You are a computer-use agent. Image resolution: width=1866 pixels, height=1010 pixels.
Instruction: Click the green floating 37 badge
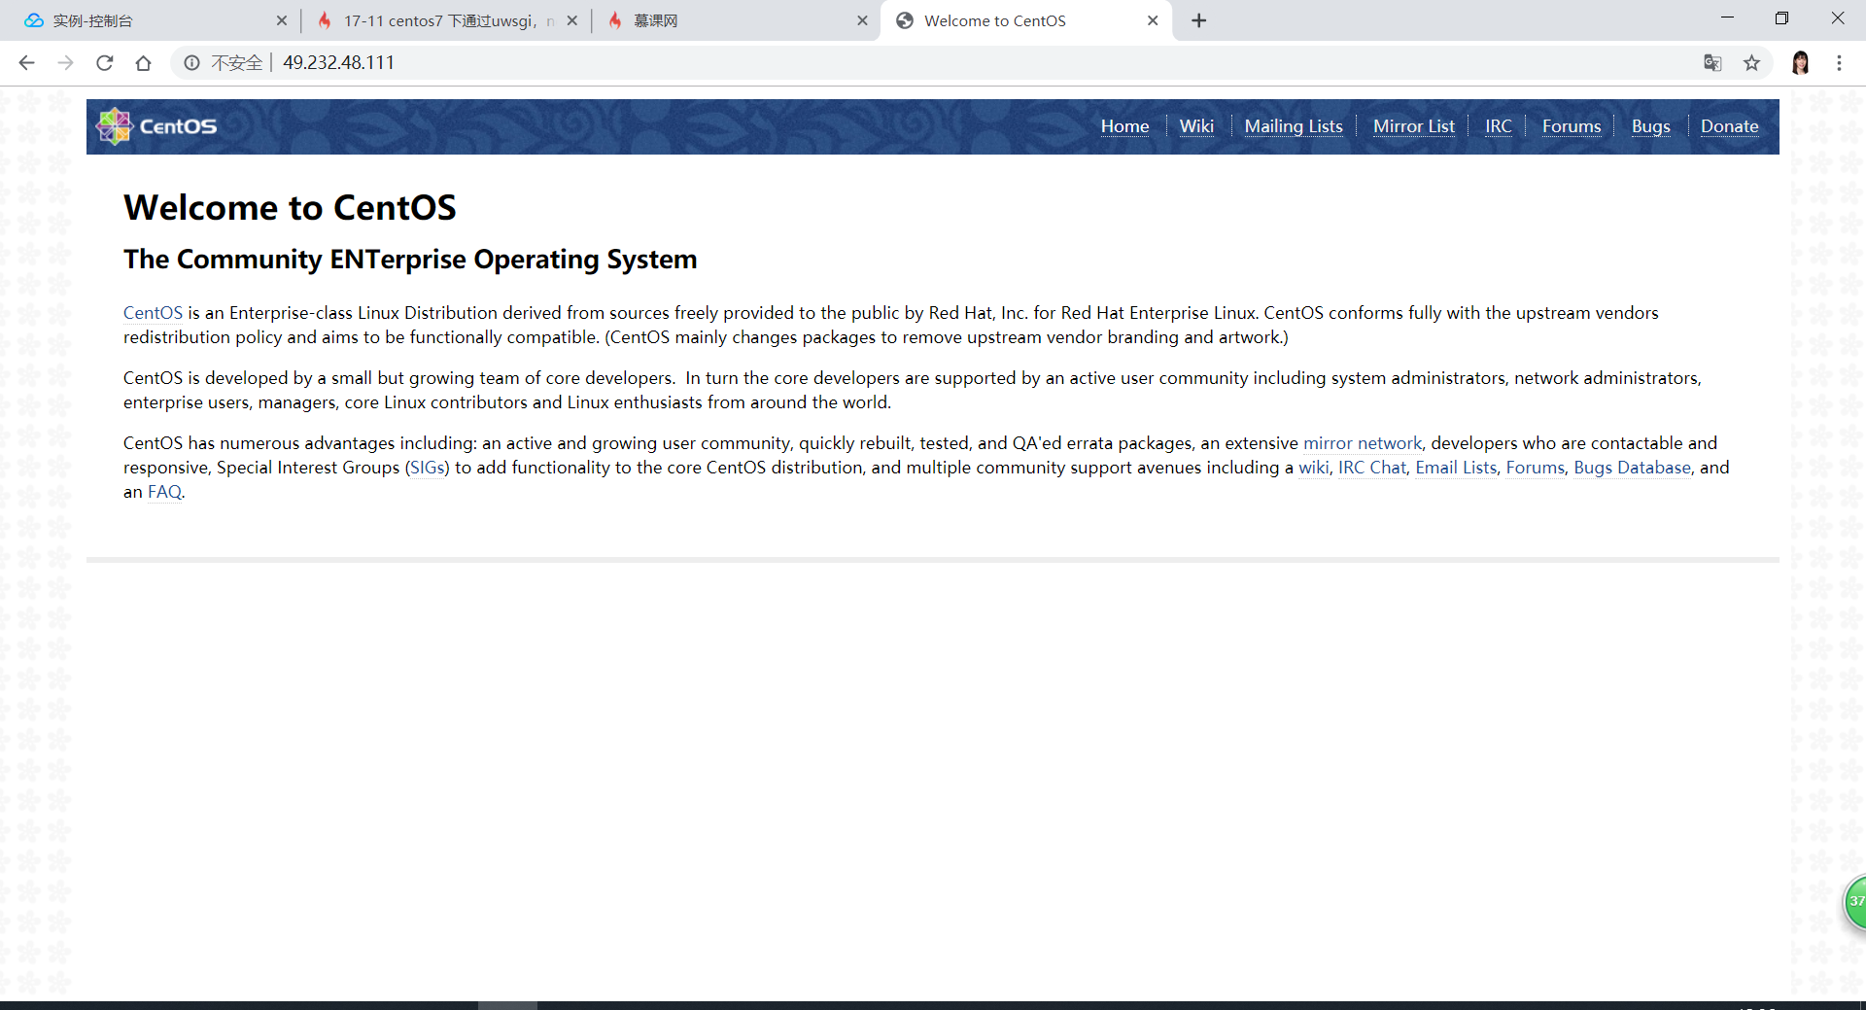1855,902
